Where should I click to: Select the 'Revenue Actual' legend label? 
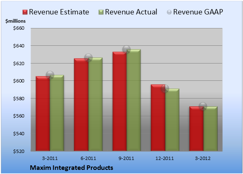131,12
